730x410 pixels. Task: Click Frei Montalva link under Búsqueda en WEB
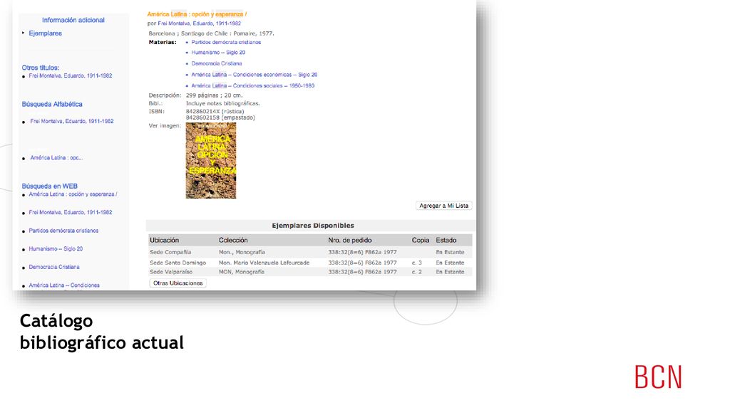coord(71,212)
